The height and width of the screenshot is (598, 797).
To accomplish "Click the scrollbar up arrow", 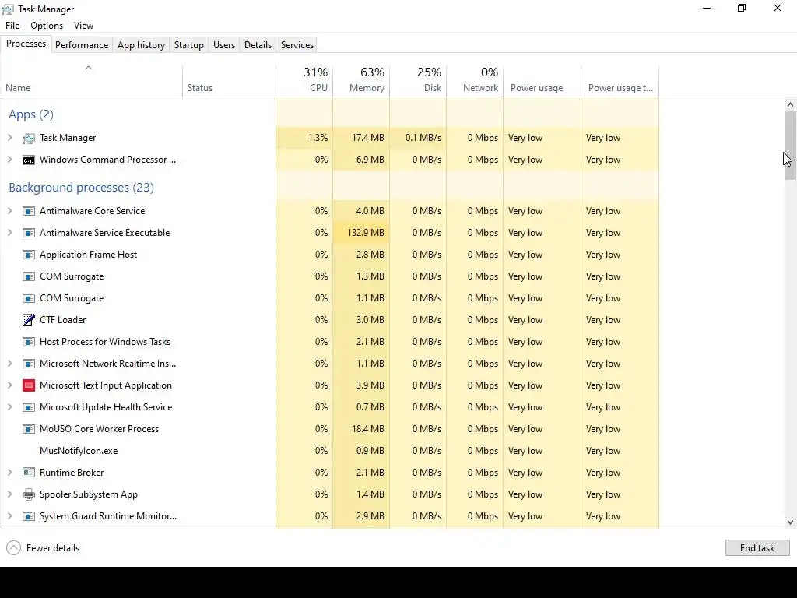I will coord(790,105).
